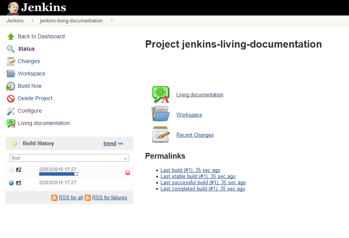349x238 pixels.
Task: Open the Workspace main link
Action: tap(189, 115)
